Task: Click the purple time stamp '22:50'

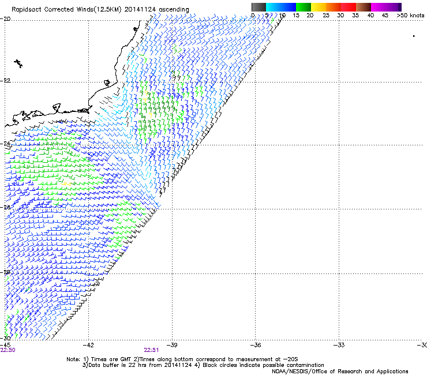Action: tap(8, 350)
